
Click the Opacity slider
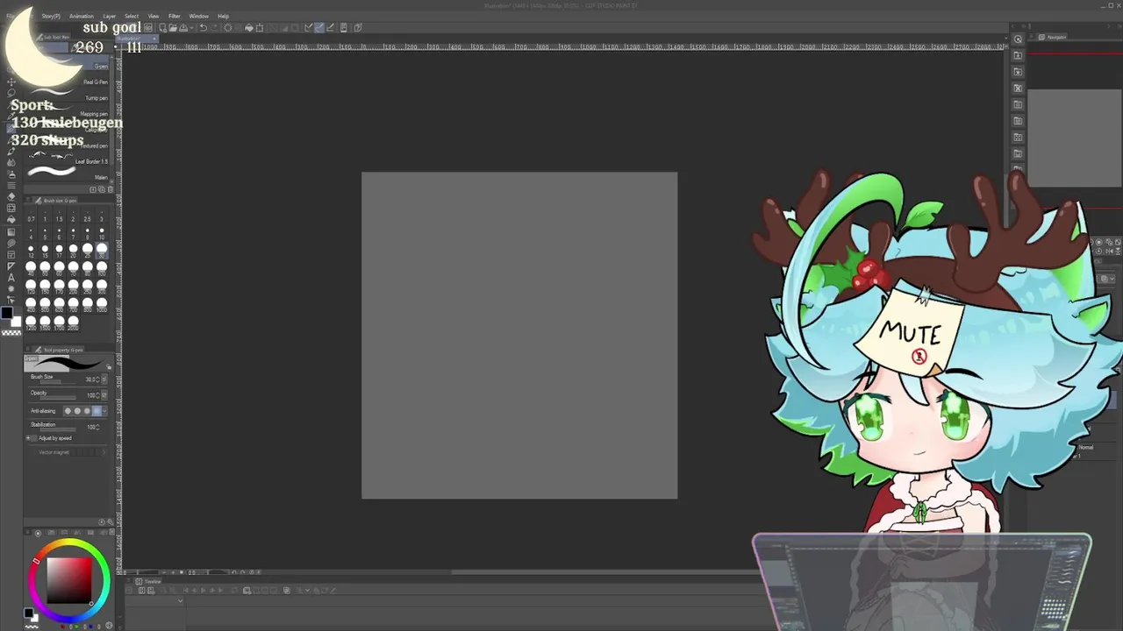[x=57, y=398]
